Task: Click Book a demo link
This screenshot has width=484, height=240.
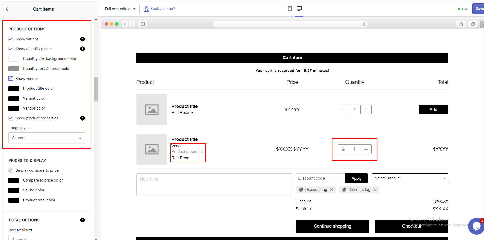Action: click(x=163, y=9)
